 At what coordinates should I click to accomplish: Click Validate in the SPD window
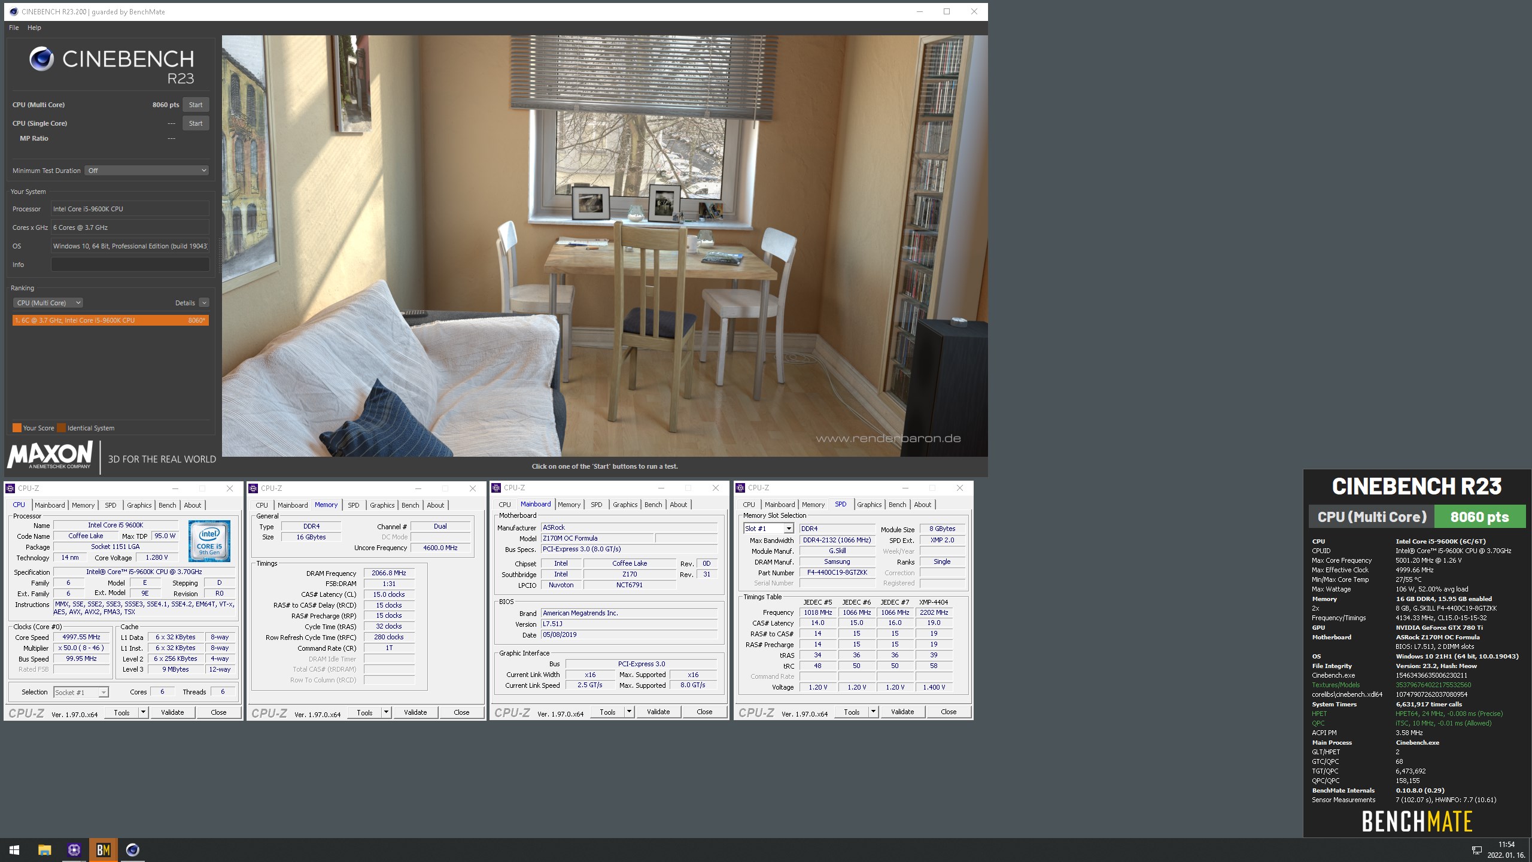[x=902, y=712]
